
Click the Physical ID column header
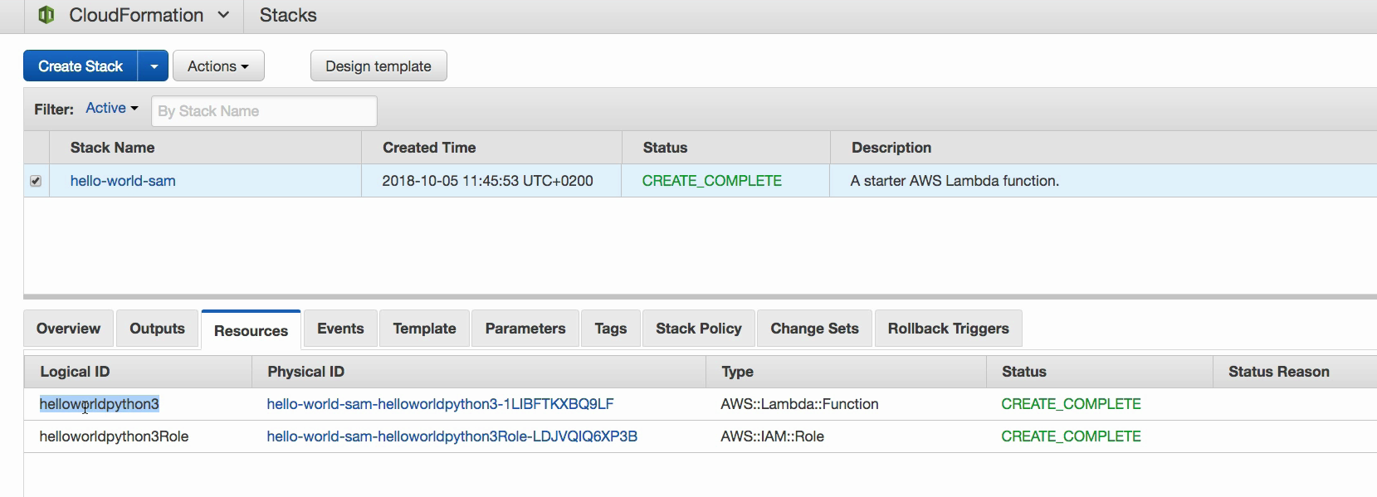click(305, 372)
